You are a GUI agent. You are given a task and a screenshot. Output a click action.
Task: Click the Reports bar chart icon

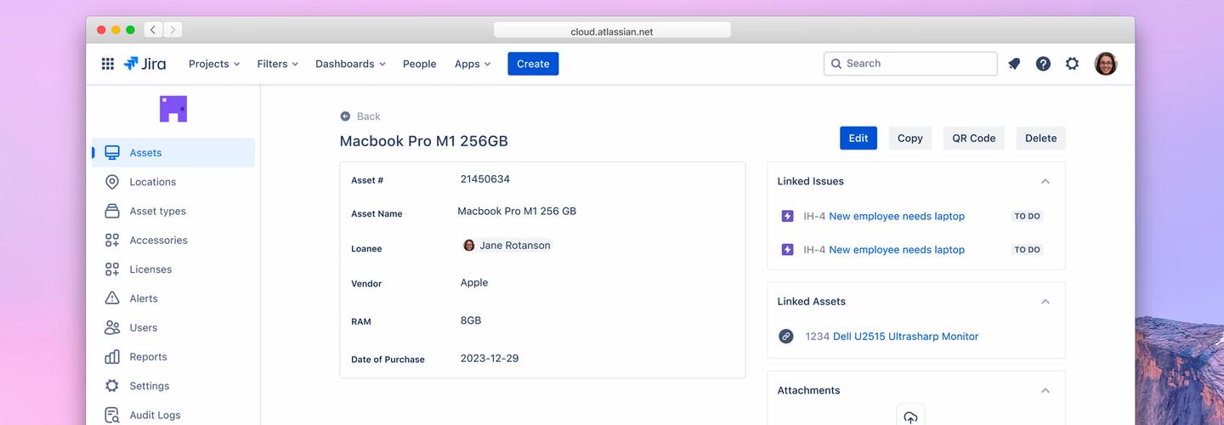click(112, 357)
